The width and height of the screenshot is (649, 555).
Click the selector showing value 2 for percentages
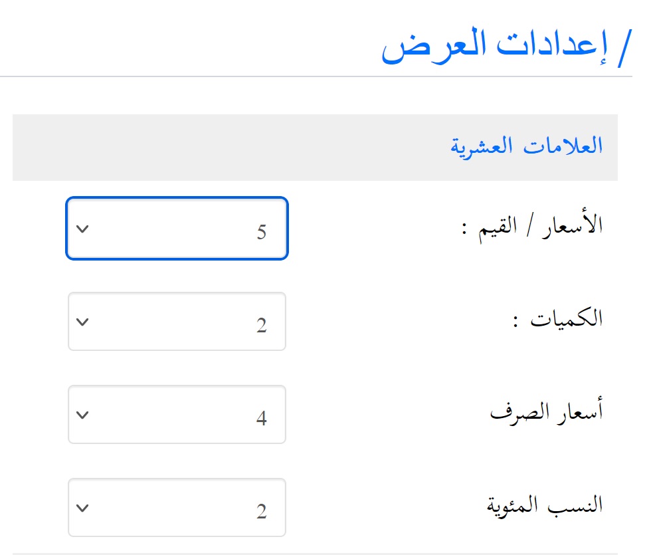[x=176, y=507]
